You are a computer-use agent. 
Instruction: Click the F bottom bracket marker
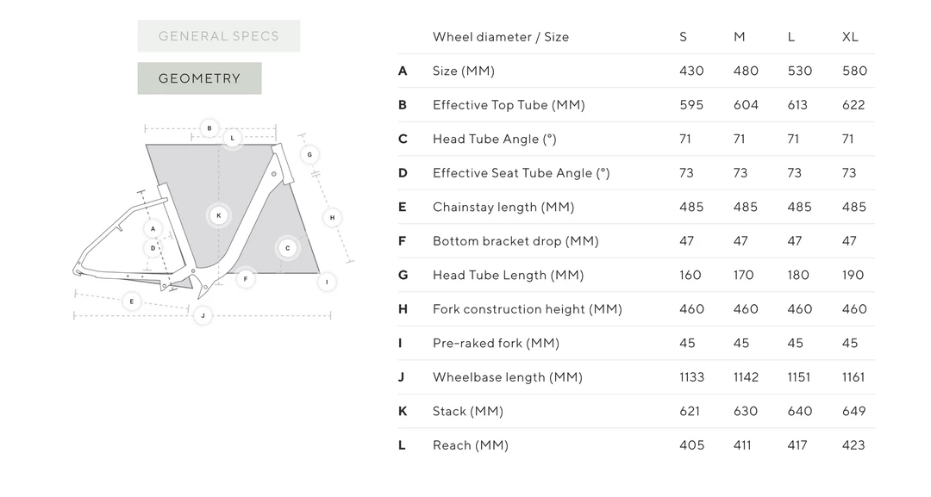247,280
